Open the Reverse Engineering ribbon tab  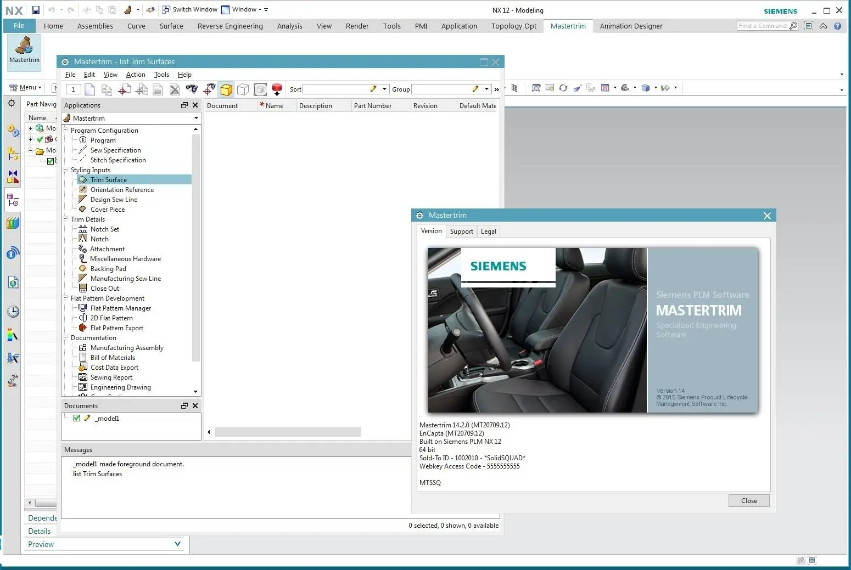[x=230, y=26]
